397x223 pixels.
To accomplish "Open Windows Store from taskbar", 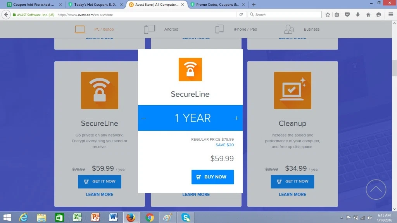I will tap(59, 218).
